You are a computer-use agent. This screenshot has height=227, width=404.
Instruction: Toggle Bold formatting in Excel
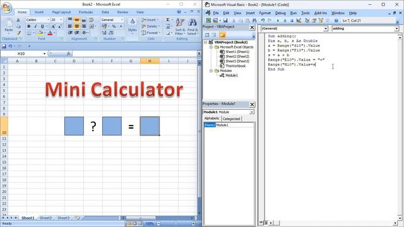click(28, 26)
